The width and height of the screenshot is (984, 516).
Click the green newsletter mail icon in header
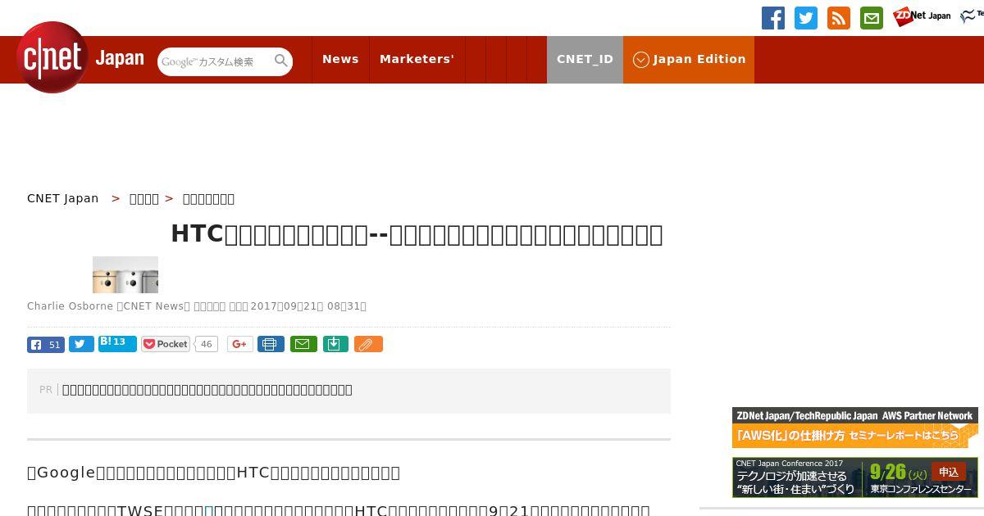[872, 18]
